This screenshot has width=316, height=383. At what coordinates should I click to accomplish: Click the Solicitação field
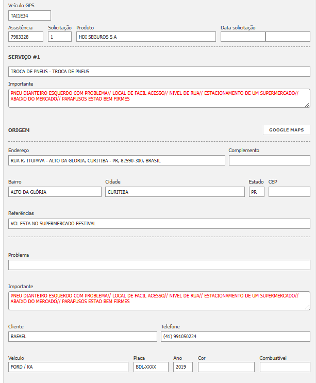(x=60, y=37)
